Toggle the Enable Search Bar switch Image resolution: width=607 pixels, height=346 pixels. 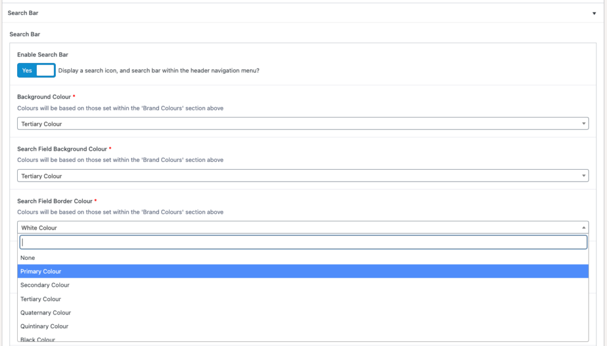click(37, 70)
